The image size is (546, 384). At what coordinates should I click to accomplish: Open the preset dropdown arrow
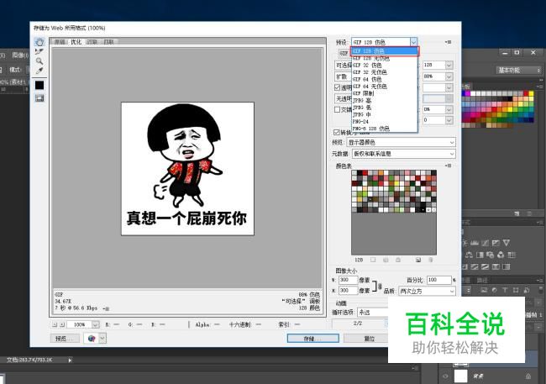click(413, 42)
